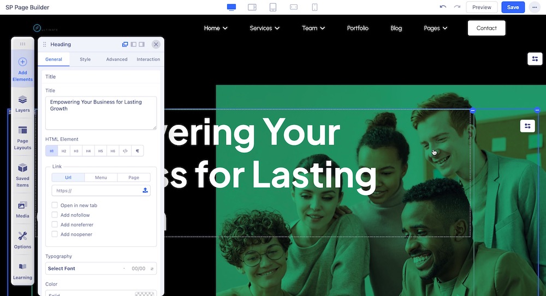Click the undo arrow
The height and width of the screenshot is (296, 546).
443,7
